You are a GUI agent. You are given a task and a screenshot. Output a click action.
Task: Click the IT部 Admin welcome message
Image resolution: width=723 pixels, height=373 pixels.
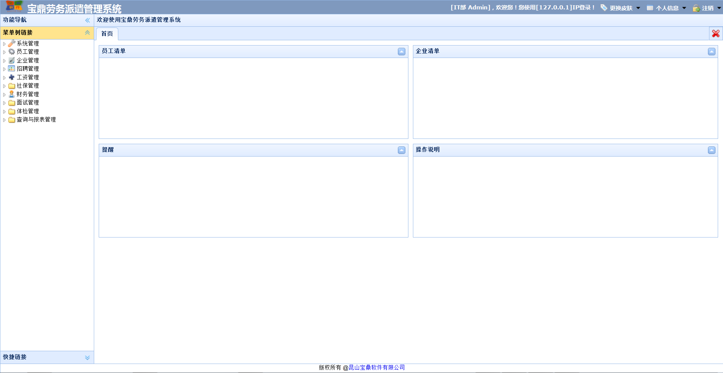[523, 8]
